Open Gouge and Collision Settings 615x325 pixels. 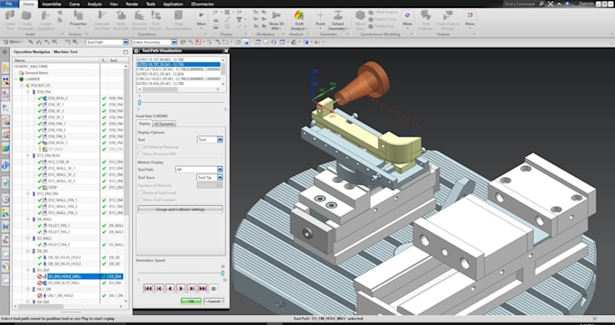180,209
